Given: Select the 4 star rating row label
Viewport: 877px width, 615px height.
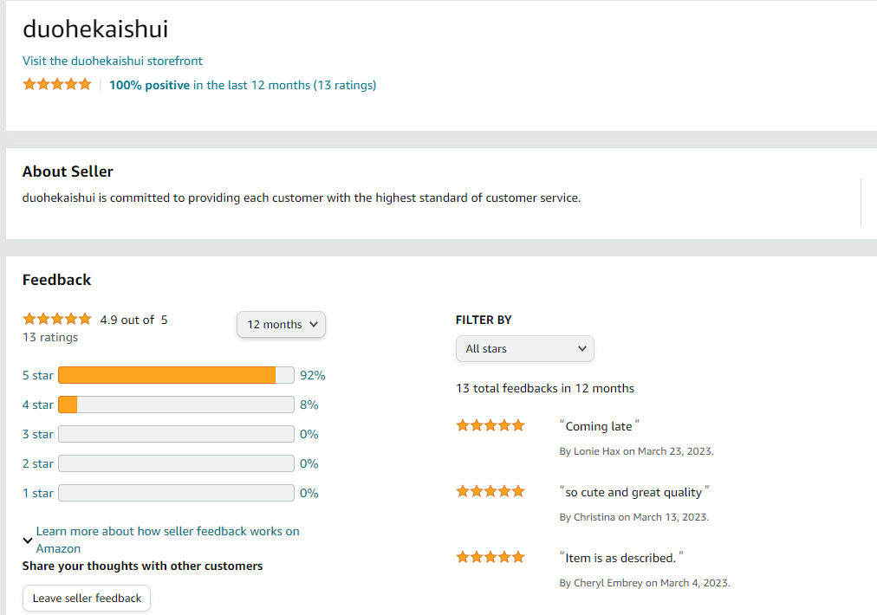Looking at the screenshot, I should coord(38,405).
